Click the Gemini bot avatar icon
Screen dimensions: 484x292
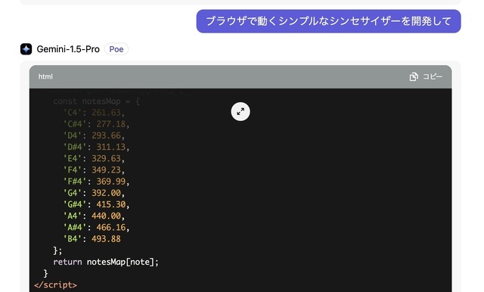point(26,49)
